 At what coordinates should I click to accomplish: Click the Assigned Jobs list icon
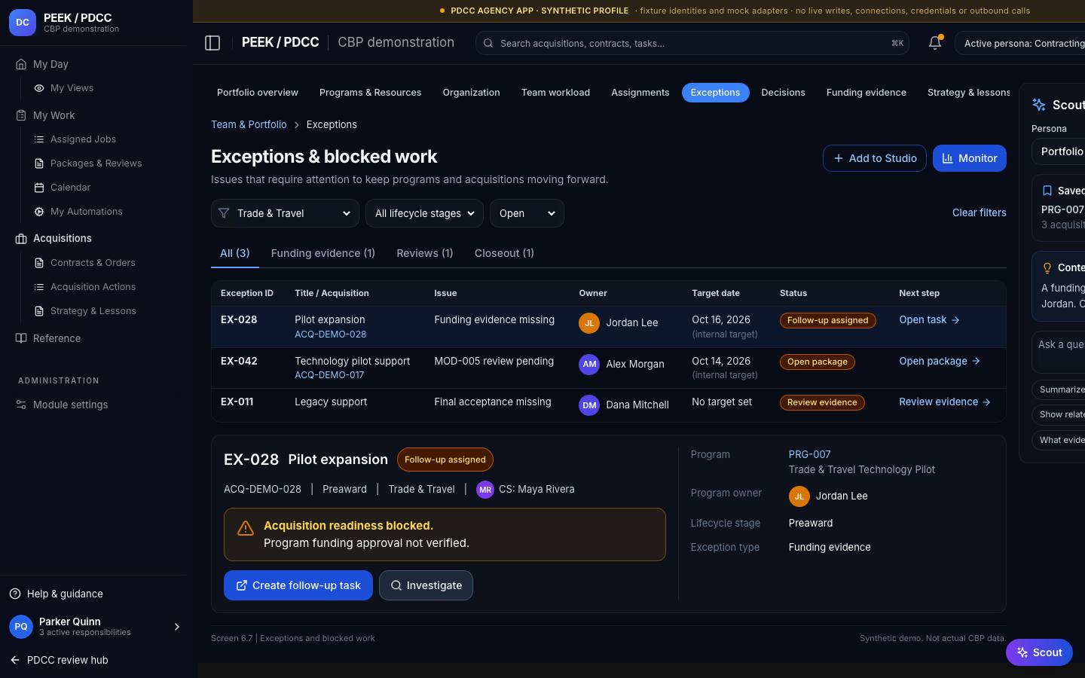39,139
